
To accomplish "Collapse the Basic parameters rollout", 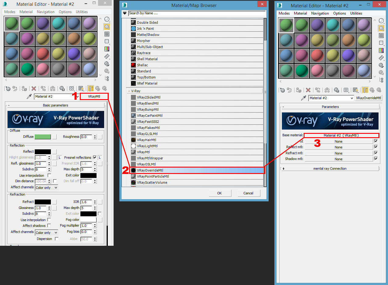I will tap(55, 105).
